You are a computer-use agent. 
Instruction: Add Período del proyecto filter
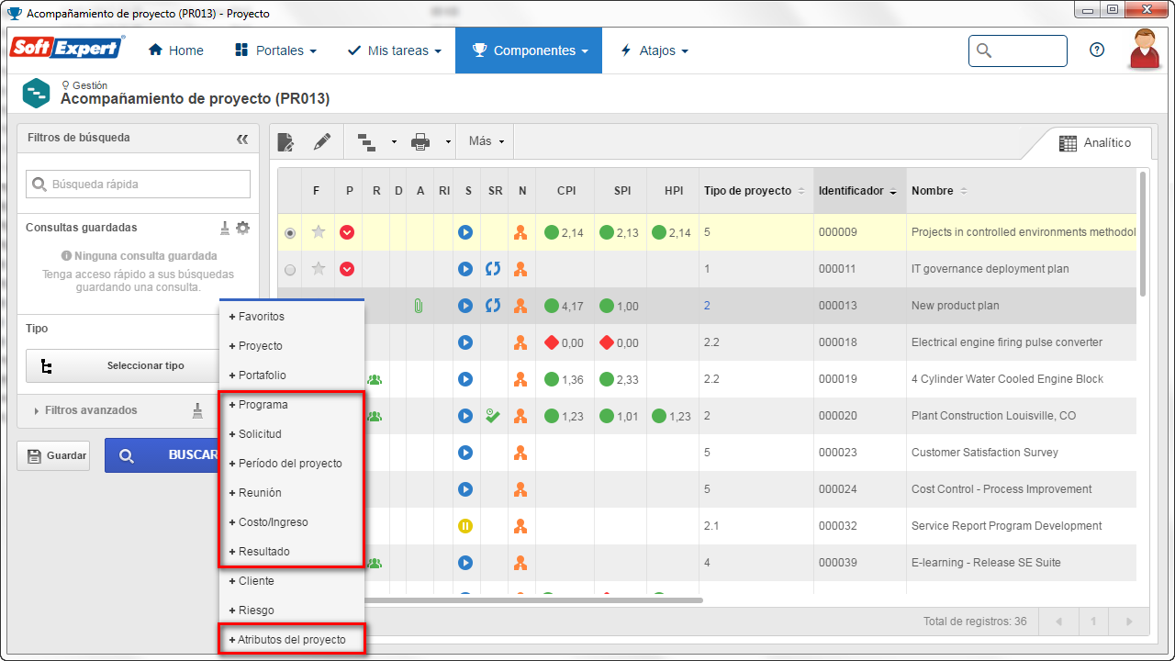point(291,464)
